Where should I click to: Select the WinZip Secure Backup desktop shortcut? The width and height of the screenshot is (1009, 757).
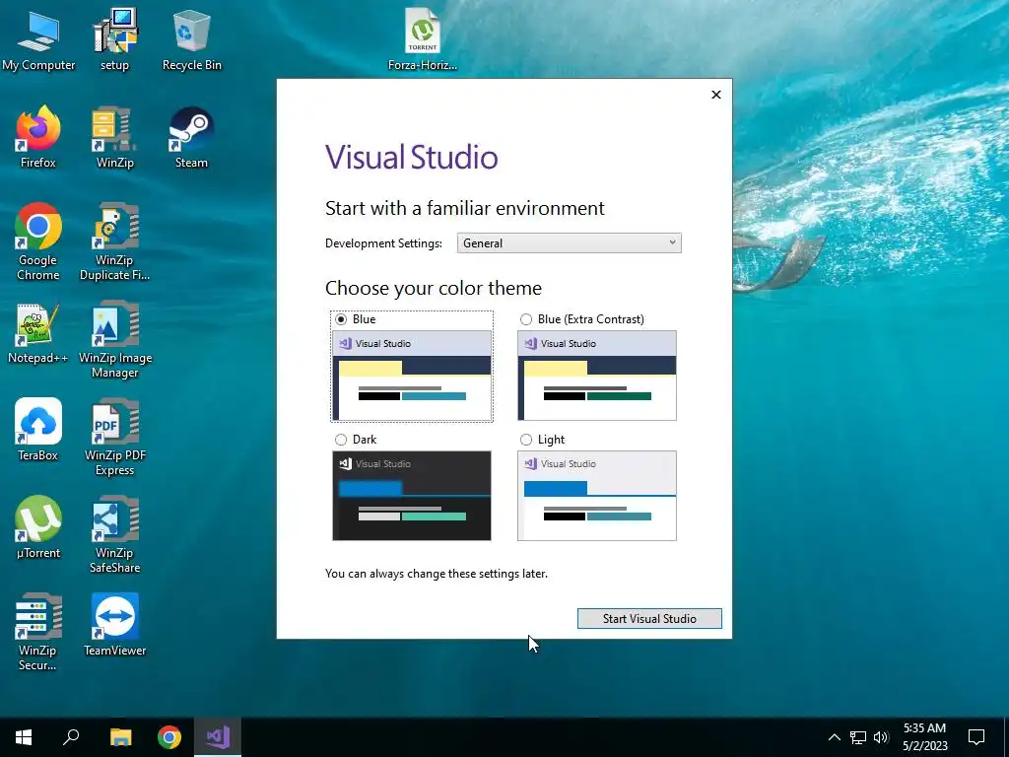click(x=38, y=632)
